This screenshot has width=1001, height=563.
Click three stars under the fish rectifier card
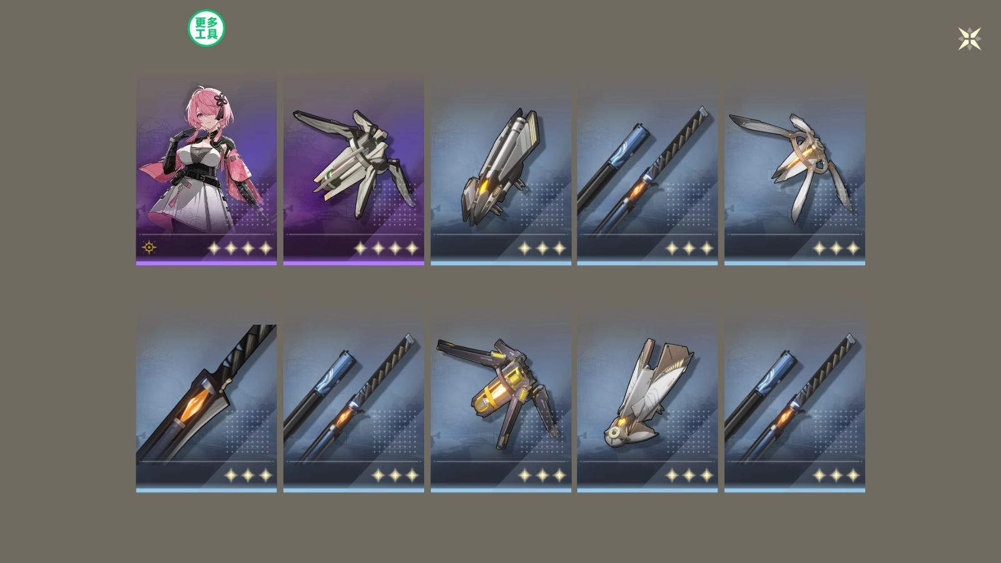(x=689, y=475)
